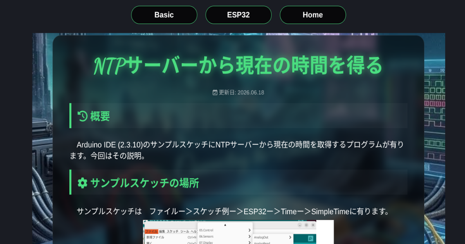Return via the Home button
The width and height of the screenshot is (465, 244).
click(x=313, y=15)
